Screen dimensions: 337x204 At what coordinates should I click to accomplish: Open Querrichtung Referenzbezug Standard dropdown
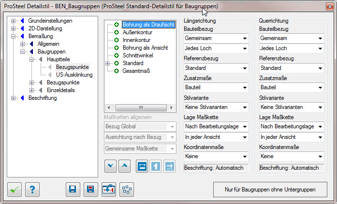click(292, 68)
